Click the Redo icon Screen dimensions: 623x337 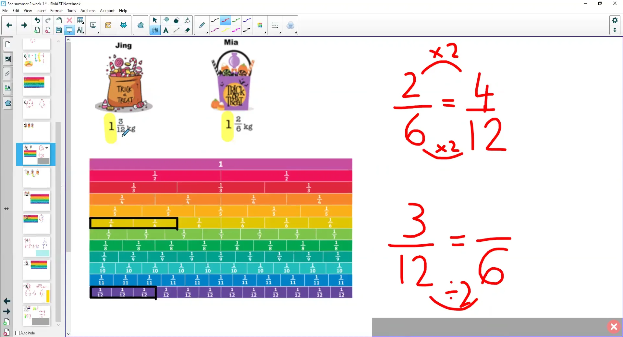click(48, 20)
